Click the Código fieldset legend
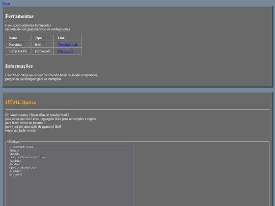The height and width of the screenshot is (206, 275). pyautogui.click(x=14, y=141)
